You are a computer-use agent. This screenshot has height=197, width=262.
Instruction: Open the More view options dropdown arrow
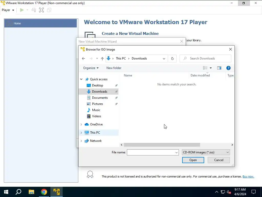(x=211, y=68)
